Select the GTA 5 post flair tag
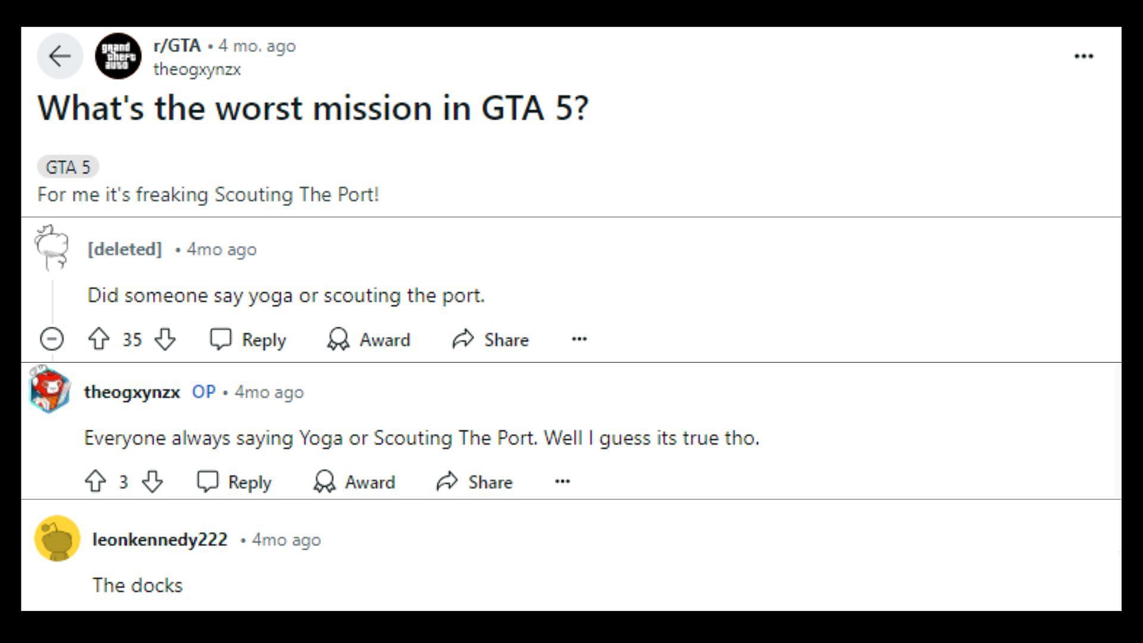1143x643 pixels. 68,167
